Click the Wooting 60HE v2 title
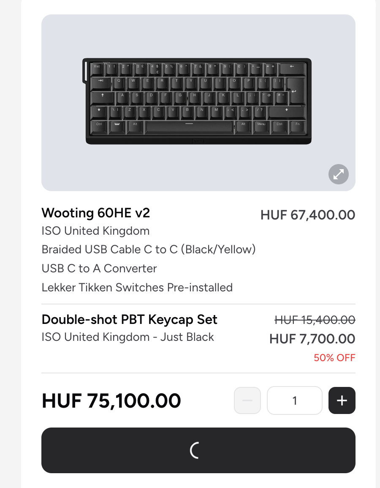Image resolution: width=380 pixels, height=488 pixels. point(96,213)
